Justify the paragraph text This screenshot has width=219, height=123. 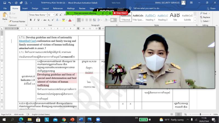pyautogui.click(x=90, y=20)
